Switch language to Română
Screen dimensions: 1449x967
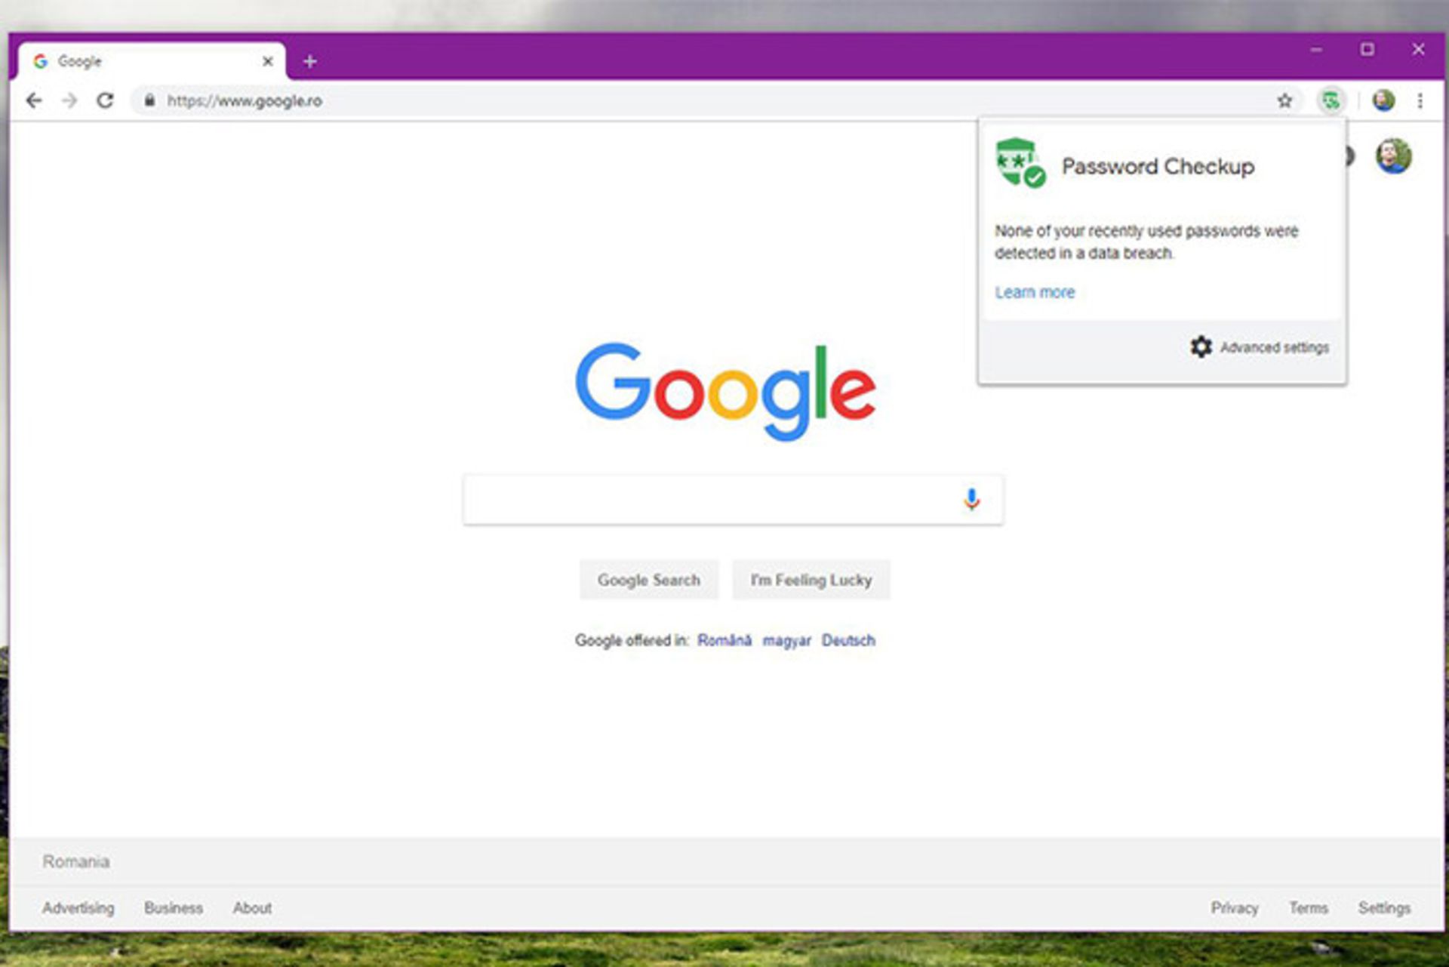[724, 640]
